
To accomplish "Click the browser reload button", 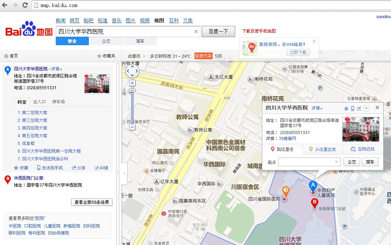I will click(25, 5).
